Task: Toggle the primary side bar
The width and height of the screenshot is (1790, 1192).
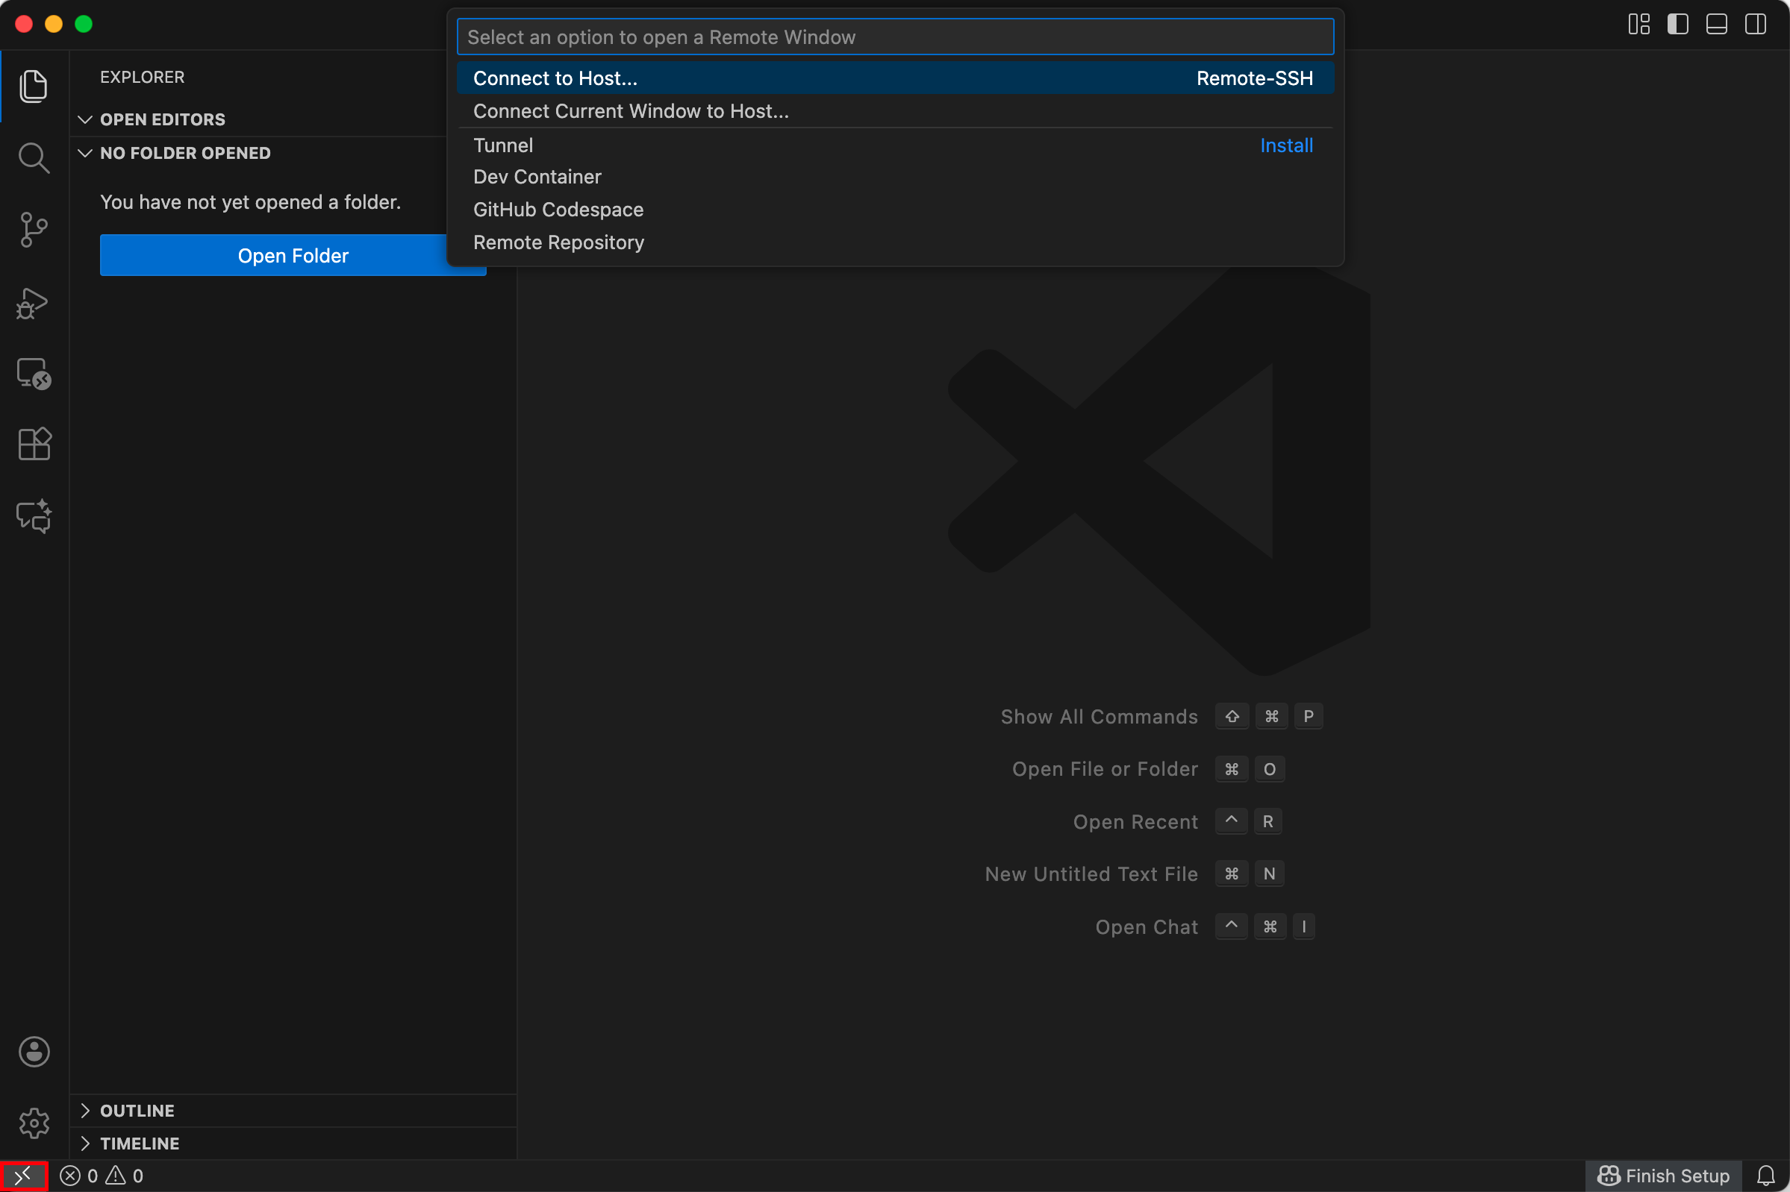Action: point(1677,25)
